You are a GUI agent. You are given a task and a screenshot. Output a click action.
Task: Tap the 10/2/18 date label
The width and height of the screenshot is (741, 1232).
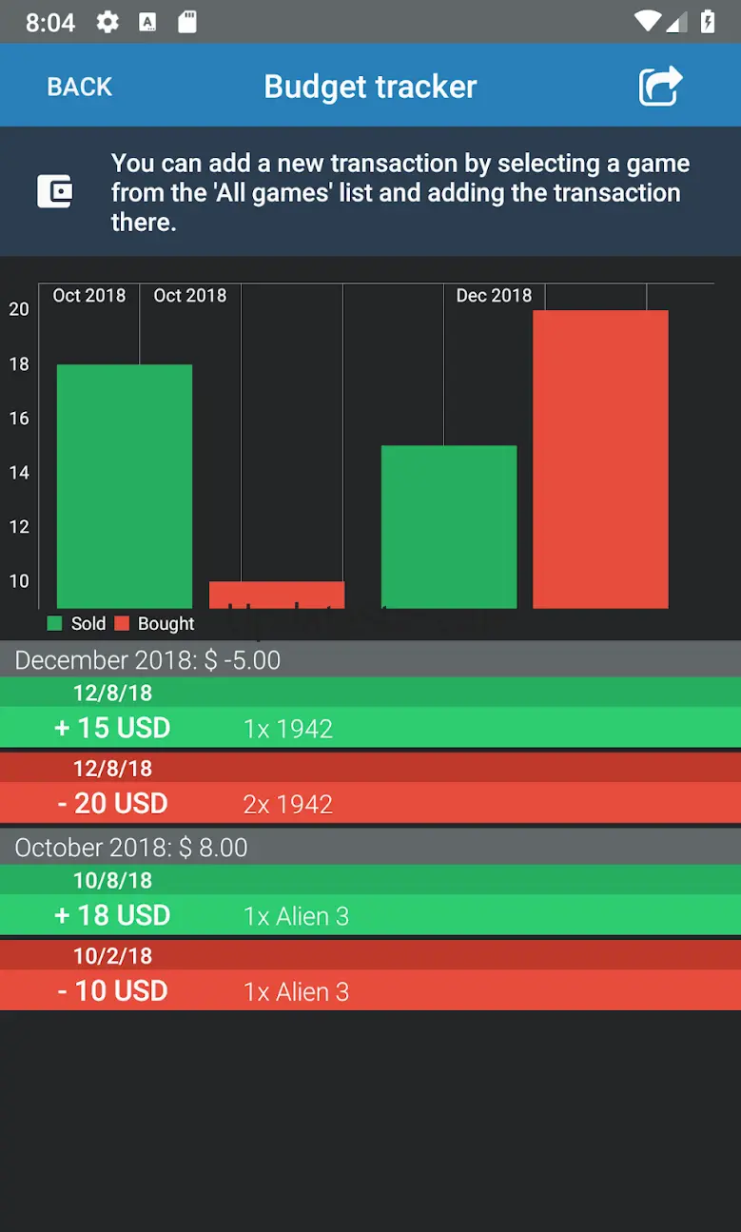pos(112,956)
